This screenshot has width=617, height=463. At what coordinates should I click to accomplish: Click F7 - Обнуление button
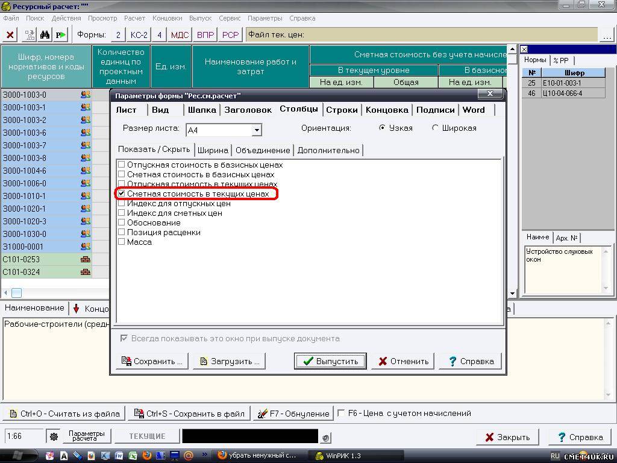coord(293,414)
